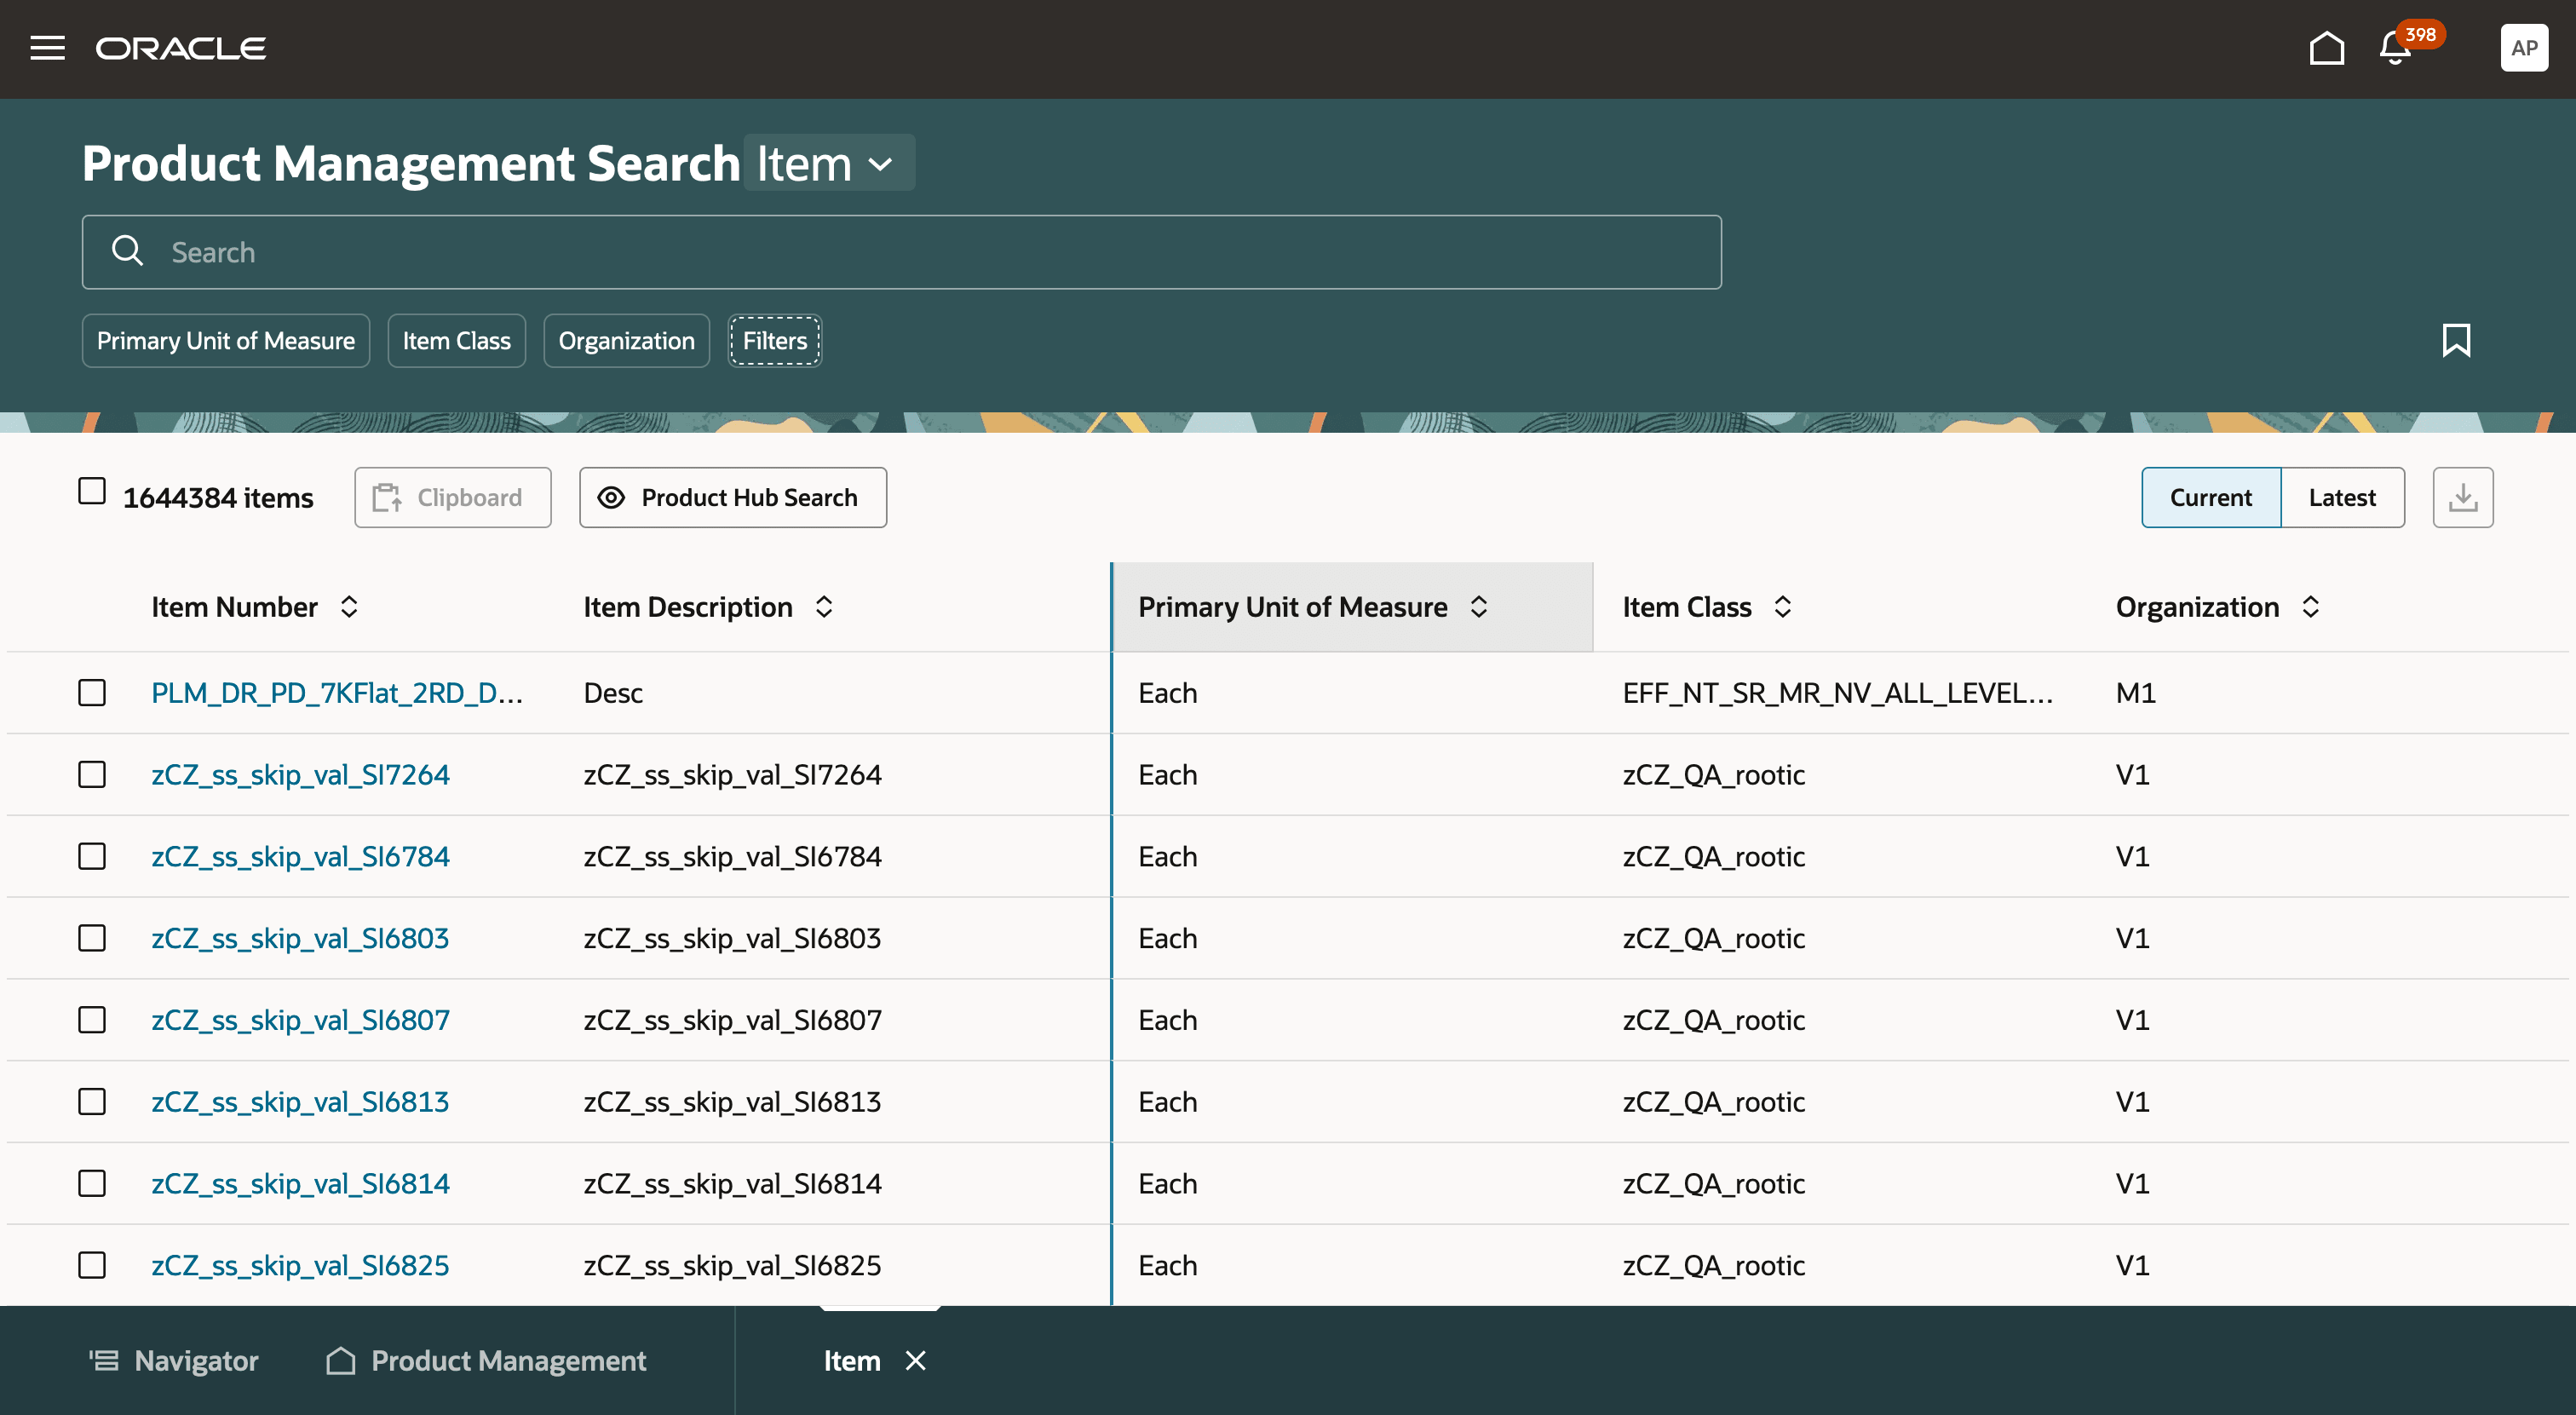
Task: Select checkbox for zCZ_ss_skip_val_SI6803 row
Action: pyautogui.click(x=92, y=937)
